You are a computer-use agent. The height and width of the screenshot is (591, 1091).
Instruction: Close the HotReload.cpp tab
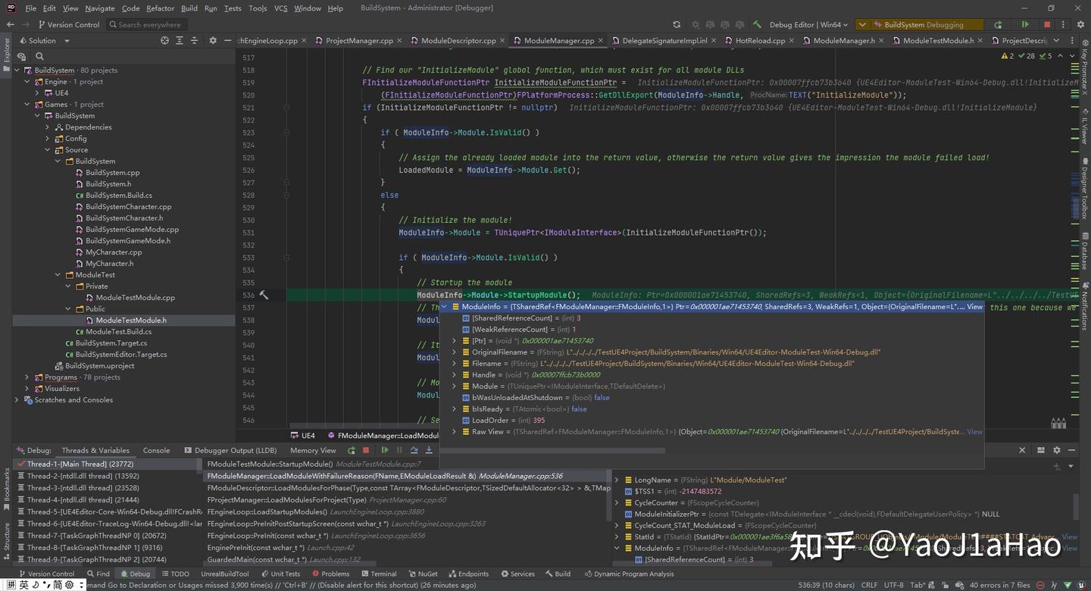coord(792,41)
